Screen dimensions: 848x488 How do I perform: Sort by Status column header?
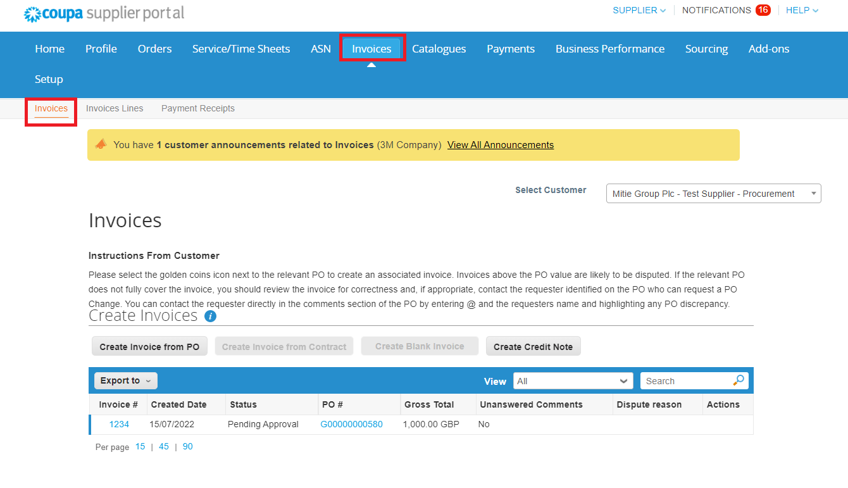pos(243,404)
